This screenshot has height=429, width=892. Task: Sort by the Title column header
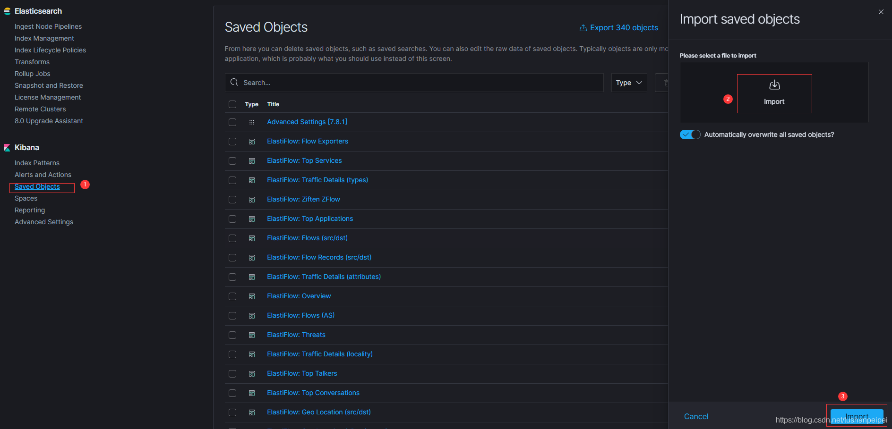(x=273, y=104)
